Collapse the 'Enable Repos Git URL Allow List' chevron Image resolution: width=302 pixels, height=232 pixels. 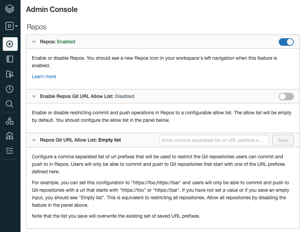[34, 97]
